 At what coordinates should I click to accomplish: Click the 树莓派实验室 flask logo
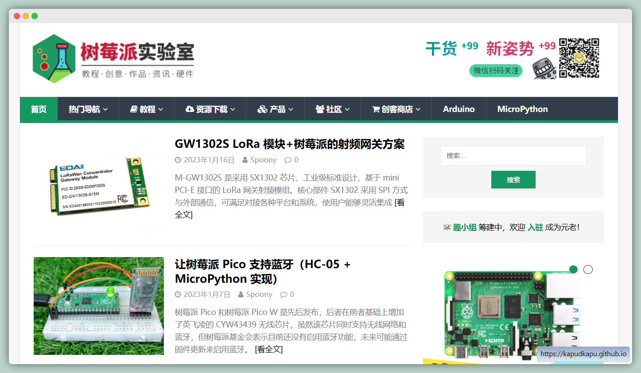54,59
